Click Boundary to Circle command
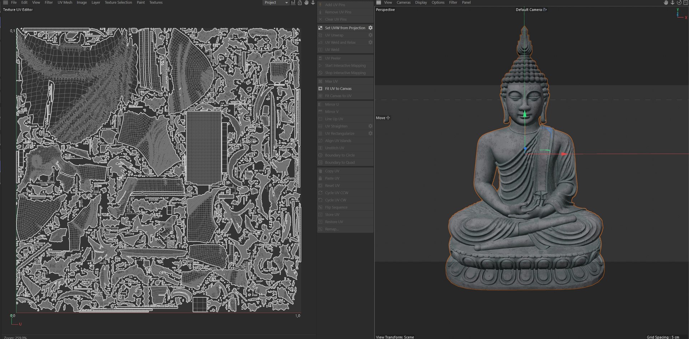The height and width of the screenshot is (339, 689). (345, 155)
